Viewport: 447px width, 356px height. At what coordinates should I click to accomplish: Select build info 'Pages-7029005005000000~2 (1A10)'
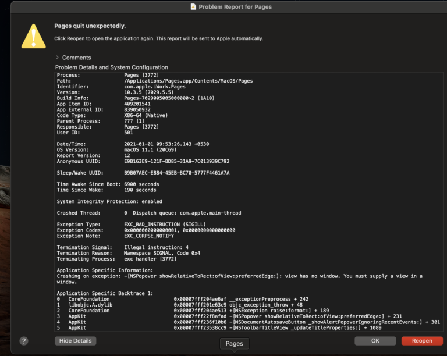[x=169, y=98]
